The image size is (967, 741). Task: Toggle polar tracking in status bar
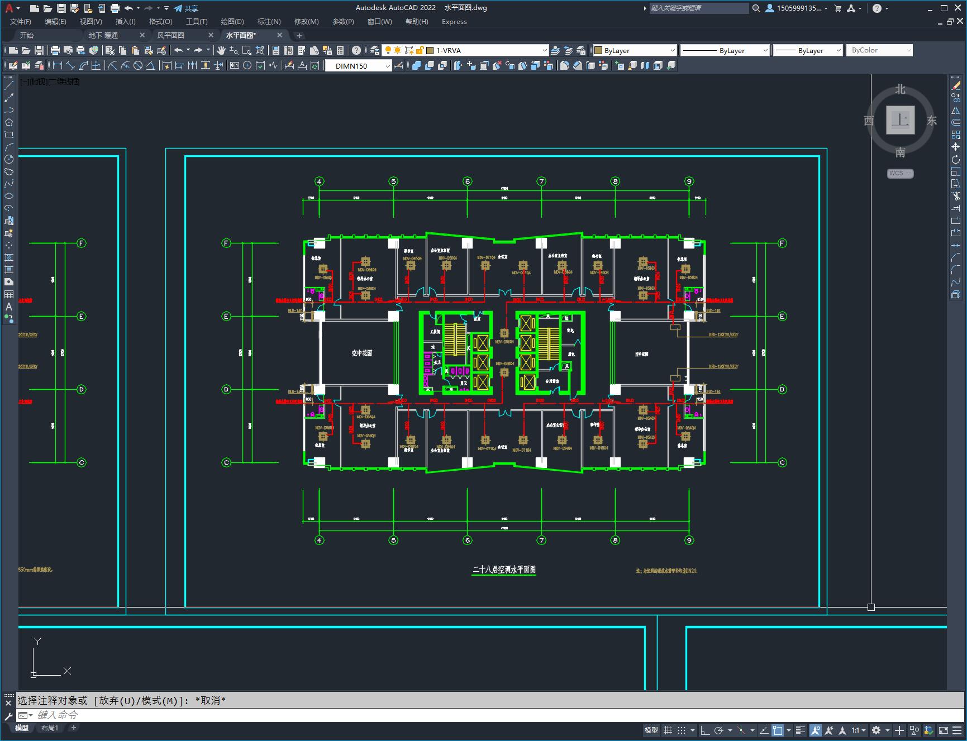[x=719, y=730]
